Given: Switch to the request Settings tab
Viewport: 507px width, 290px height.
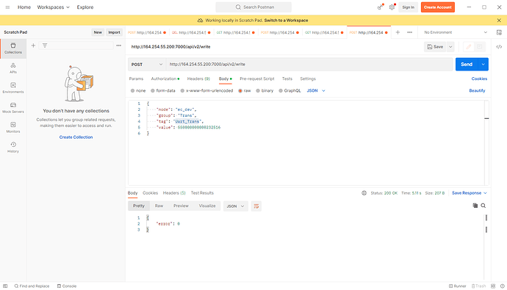Looking at the screenshot, I should coord(308,79).
